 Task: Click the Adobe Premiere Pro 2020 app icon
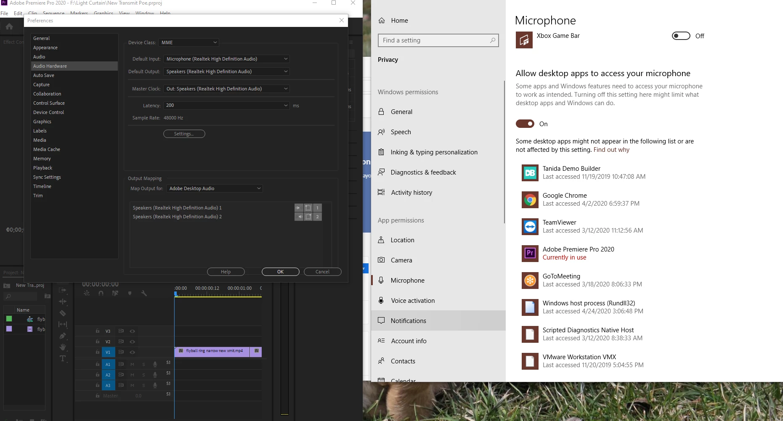(530, 253)
